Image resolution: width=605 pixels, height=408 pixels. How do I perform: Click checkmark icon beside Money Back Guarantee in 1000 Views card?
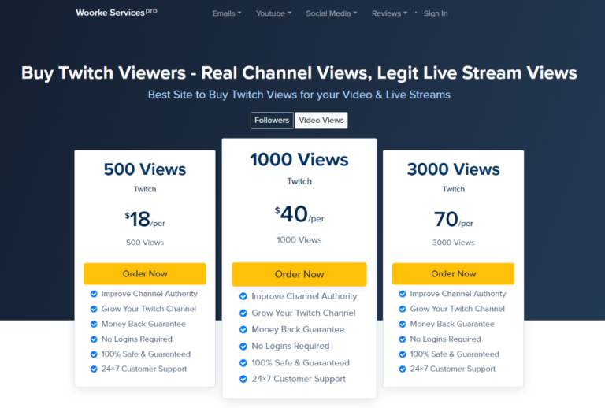243,330
